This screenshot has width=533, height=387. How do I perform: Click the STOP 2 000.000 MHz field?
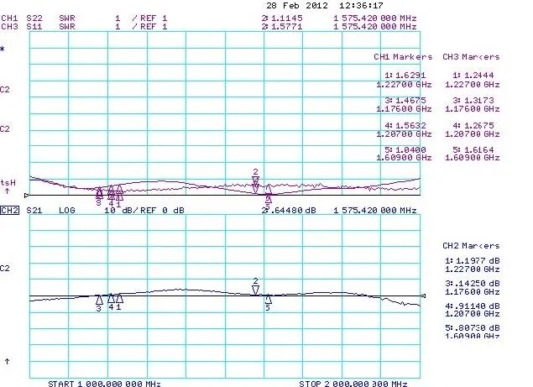tap(353, 381)
